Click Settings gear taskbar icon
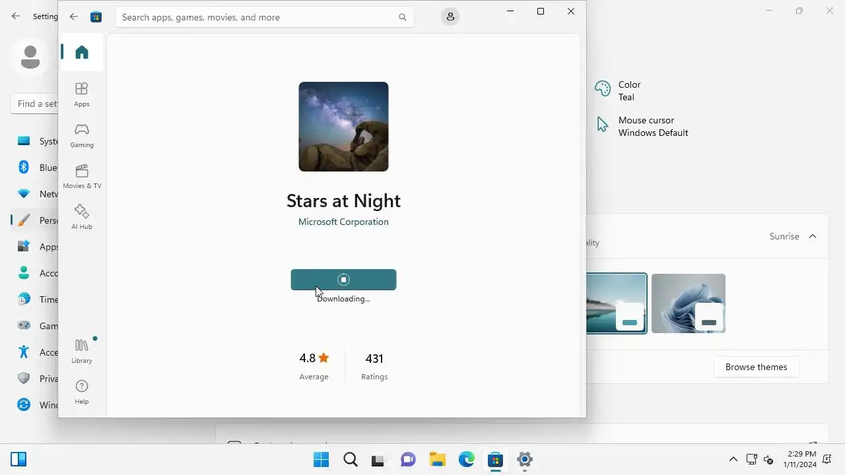 (525, 460)
